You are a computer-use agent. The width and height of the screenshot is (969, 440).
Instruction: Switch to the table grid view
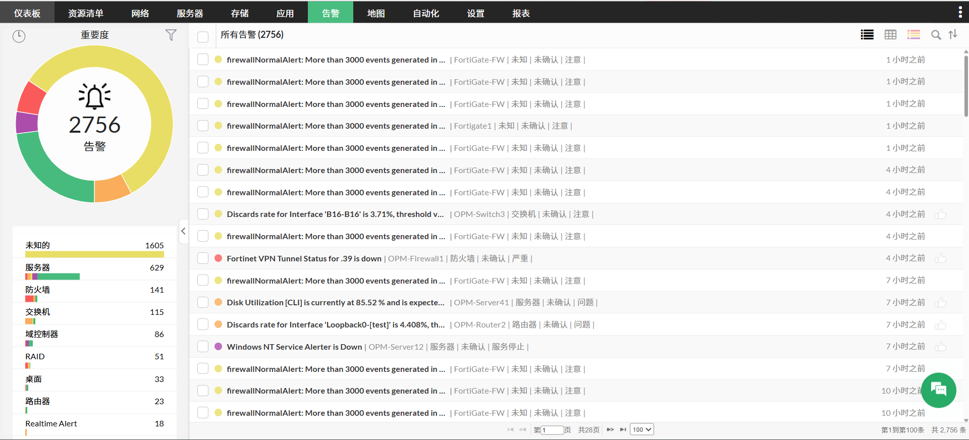pyautogui.click(x=890, y=35)
